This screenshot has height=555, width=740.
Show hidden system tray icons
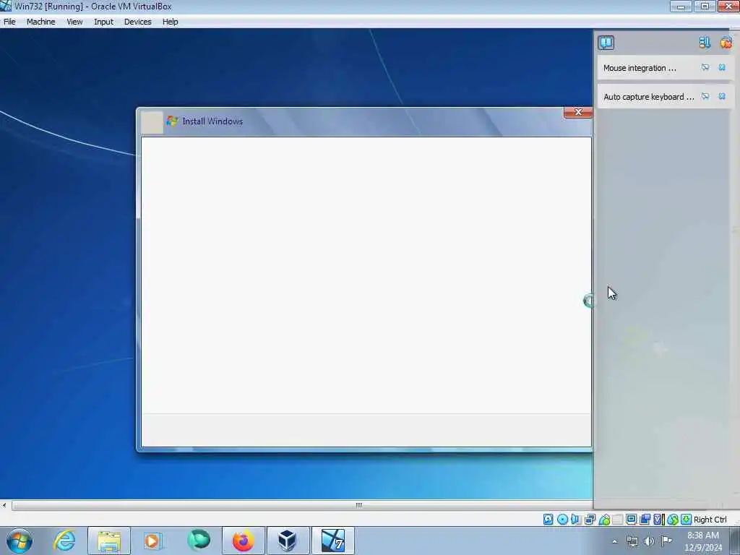[x=614, y=541]
